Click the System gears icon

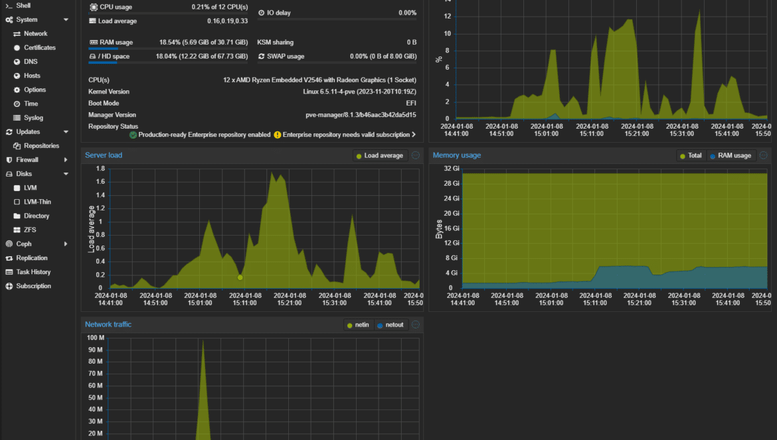click(x=9, y=20)
